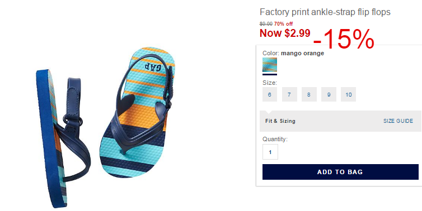Click the Now $2.99 price text

285,33
